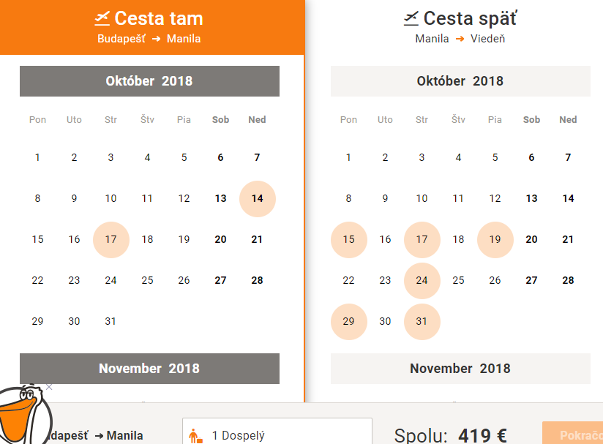Click the passenger with luggage icon

point(195,436)
